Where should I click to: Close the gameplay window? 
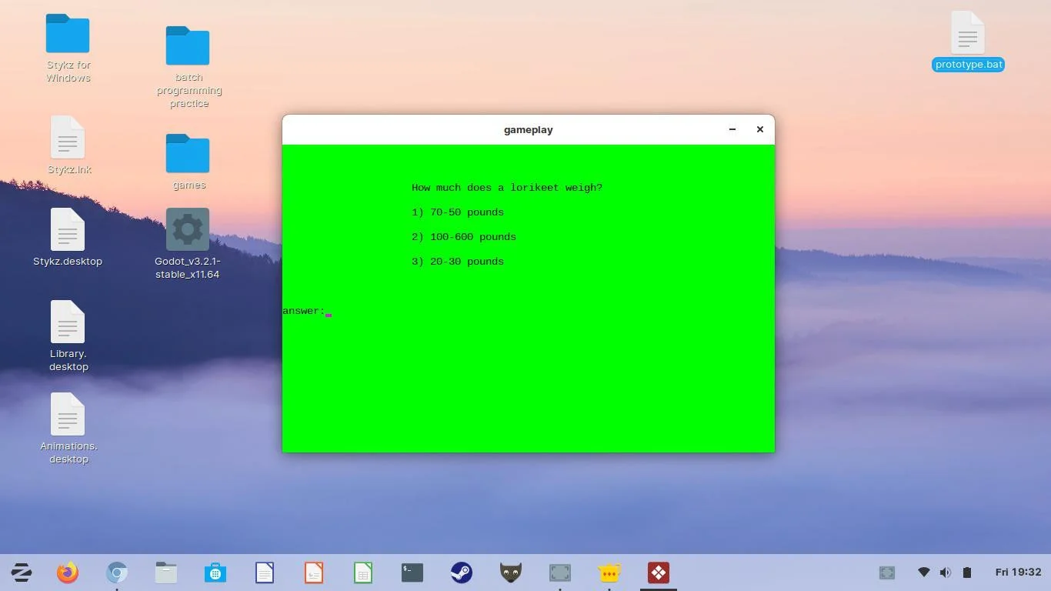pyautogui.click(x=760, y=129)
